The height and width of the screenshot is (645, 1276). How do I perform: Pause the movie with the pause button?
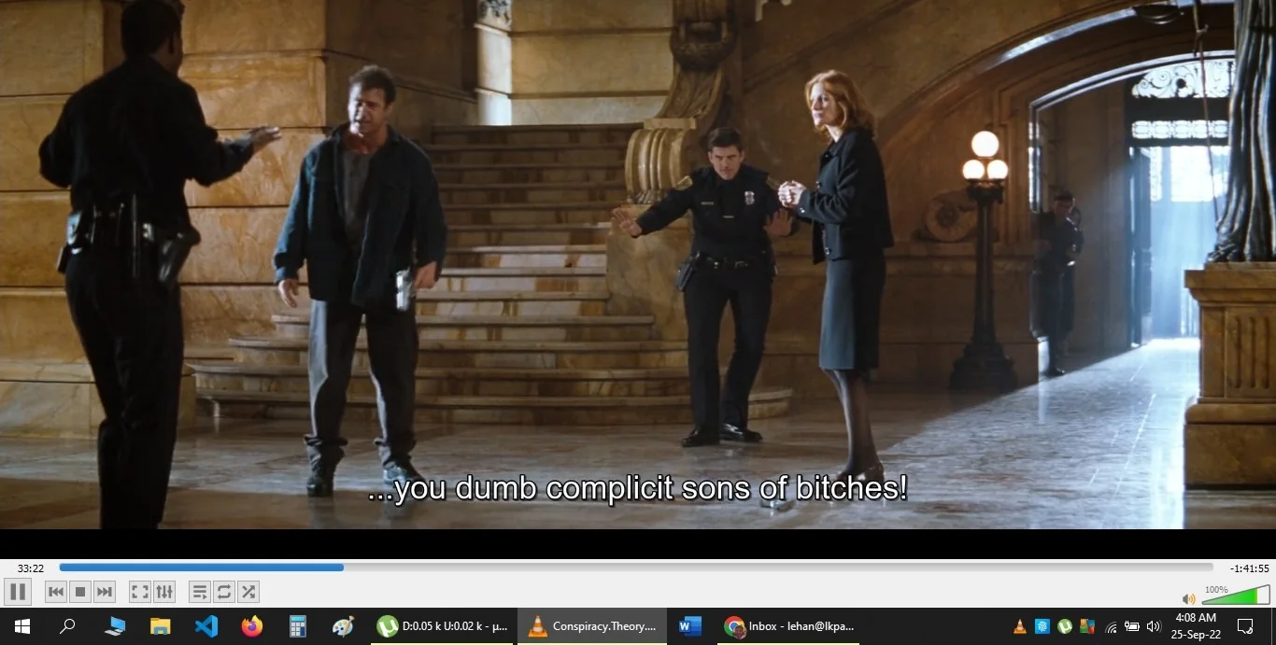18,592
